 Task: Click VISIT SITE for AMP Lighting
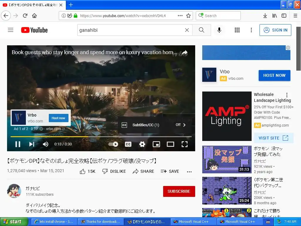click(x=274, y=138)
